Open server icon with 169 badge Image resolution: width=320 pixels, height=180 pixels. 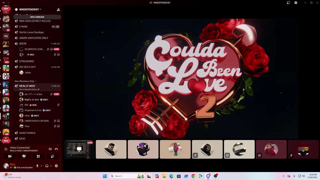pos(6,132)
